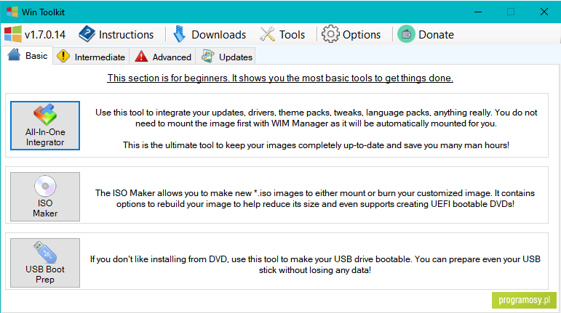The height and width of the screenshot is (313, 561).
Task: Open the Instructions help book icon
Action: click(87, 34)
